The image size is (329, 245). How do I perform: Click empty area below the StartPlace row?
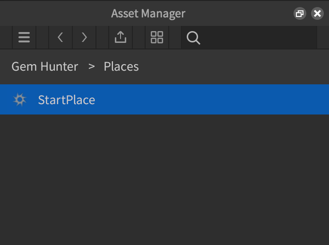[x=164, y=179]
